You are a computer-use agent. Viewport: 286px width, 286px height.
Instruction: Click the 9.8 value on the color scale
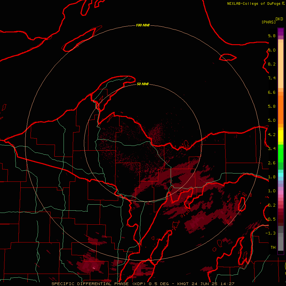(272, 36)
